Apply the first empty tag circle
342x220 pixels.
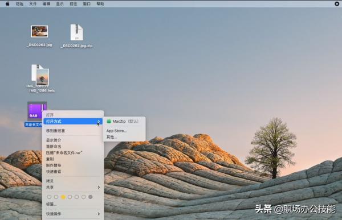click(49, 197)
